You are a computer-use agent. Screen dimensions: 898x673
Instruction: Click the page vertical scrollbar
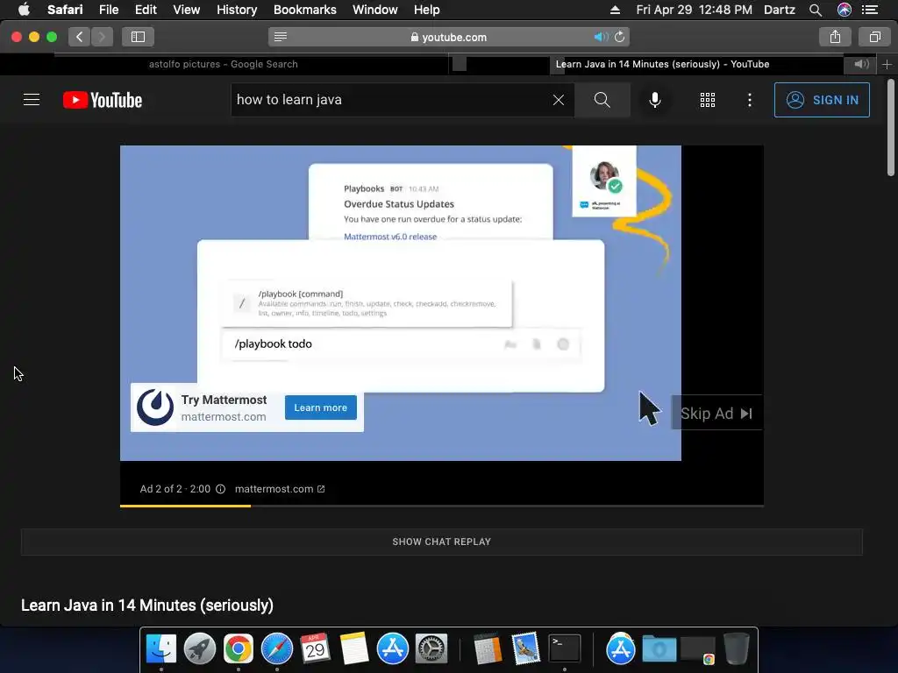pos(891,128)
